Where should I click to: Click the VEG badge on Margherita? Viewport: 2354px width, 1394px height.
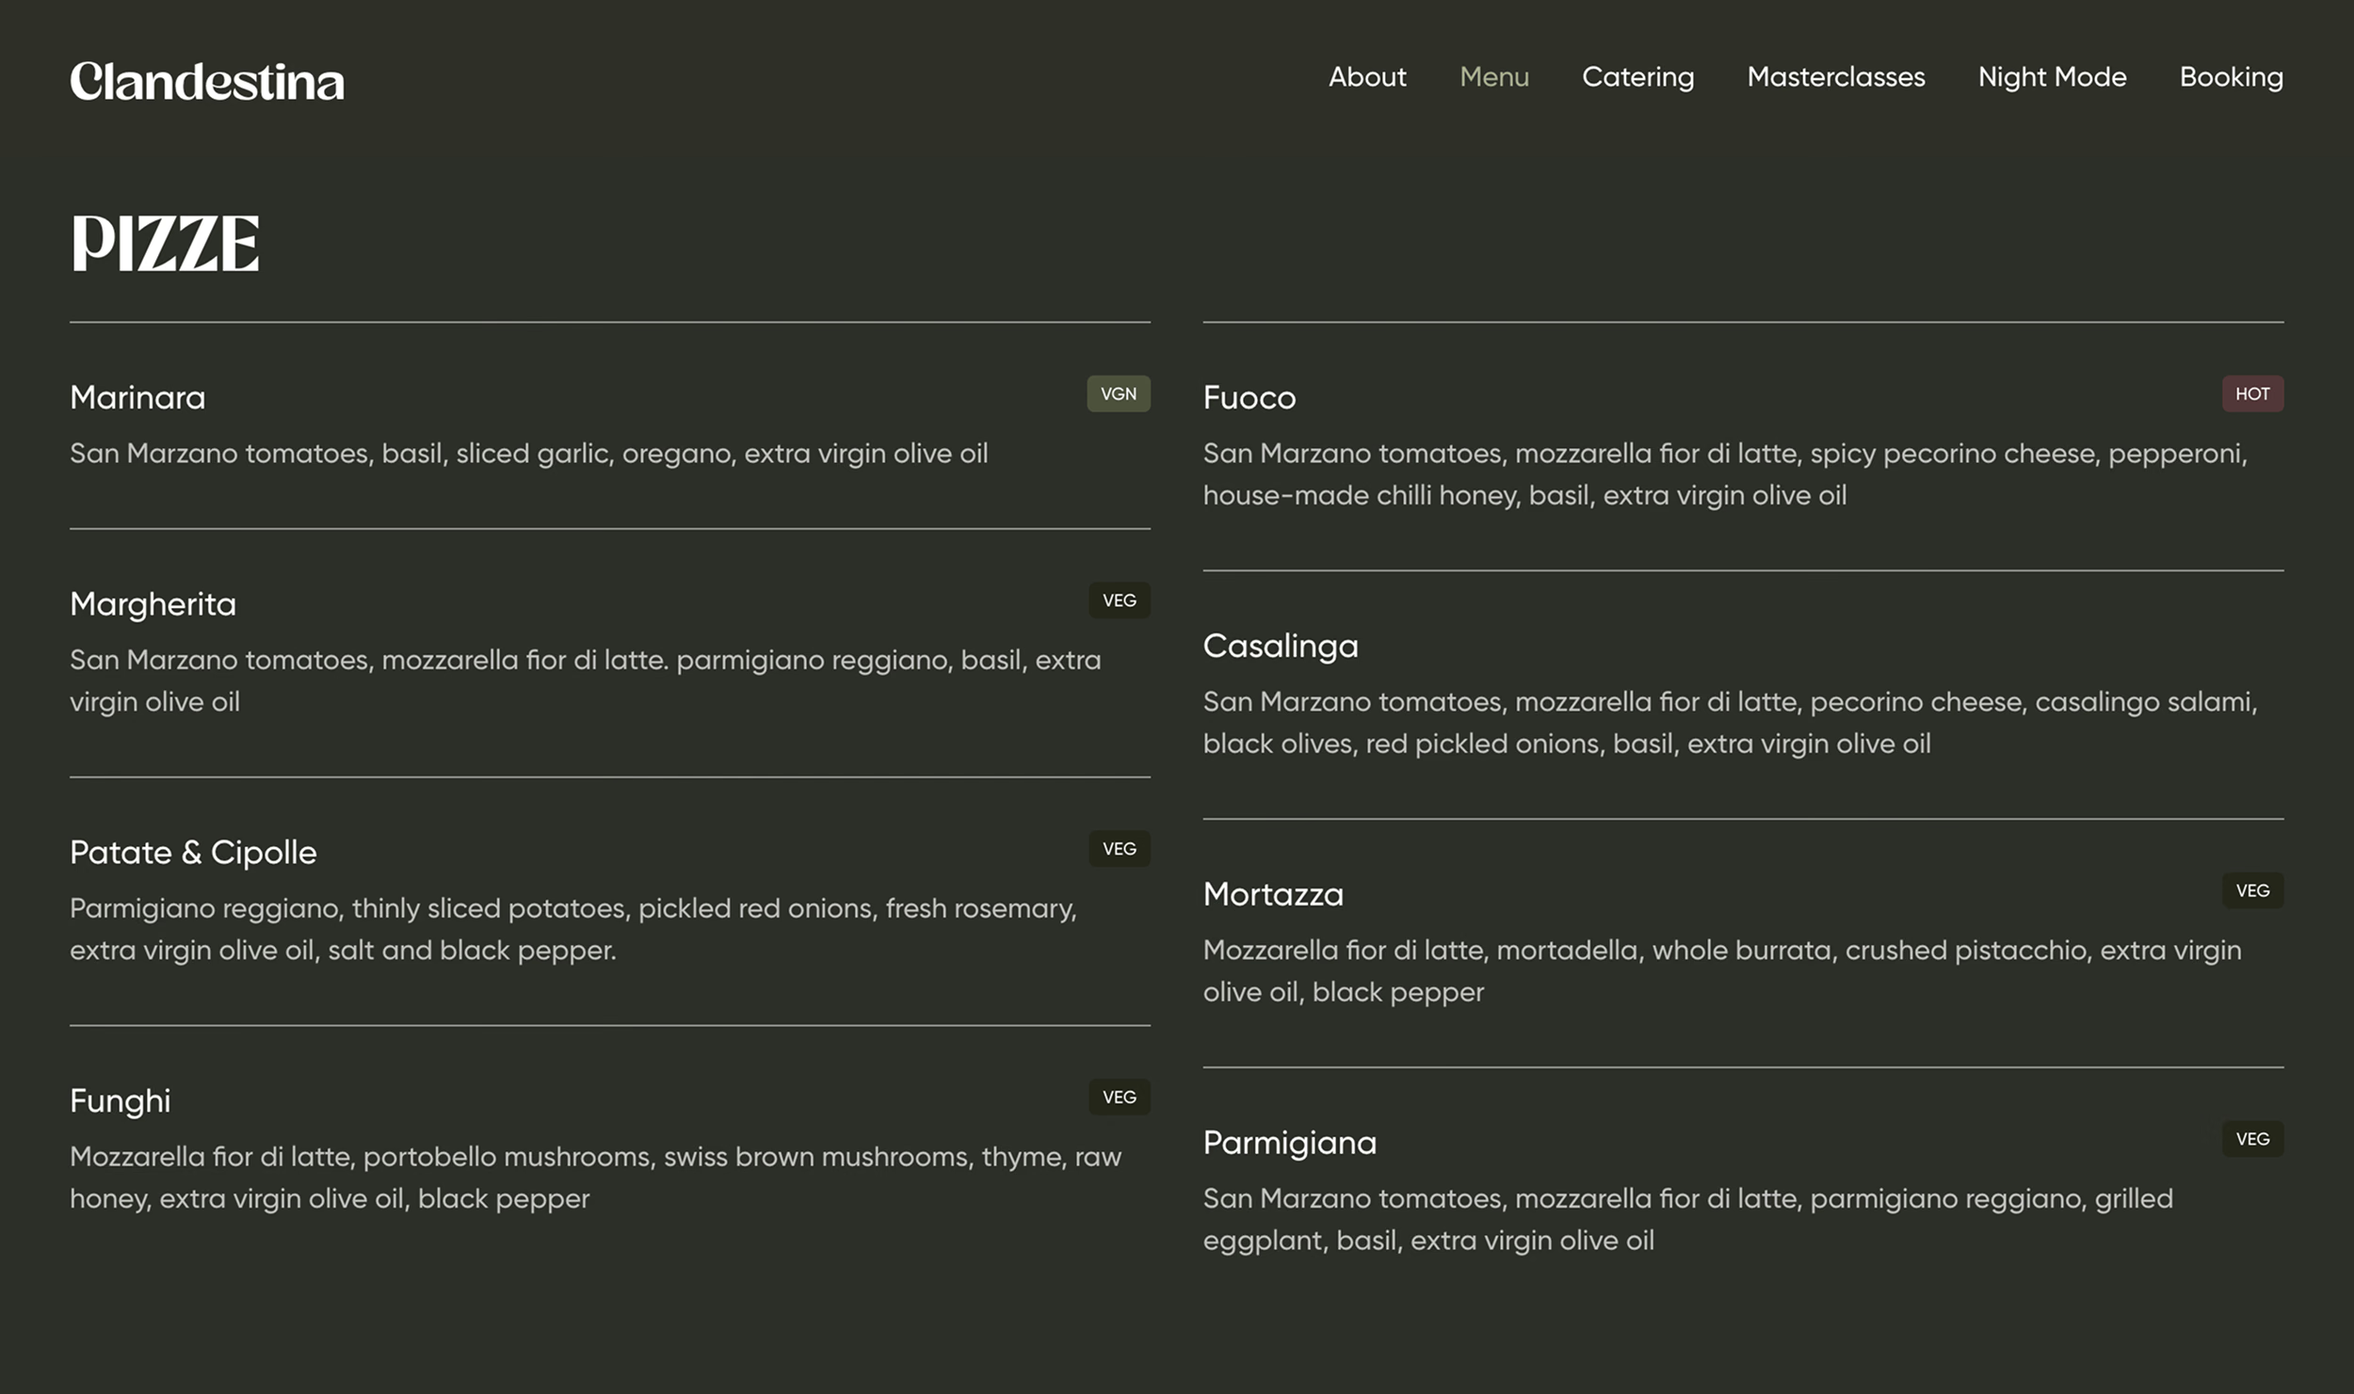tap(1120, 601)
